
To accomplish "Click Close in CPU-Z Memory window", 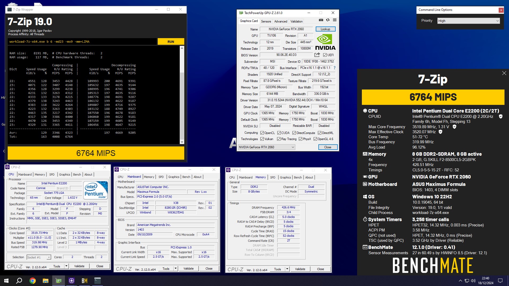I will [321, 269].
